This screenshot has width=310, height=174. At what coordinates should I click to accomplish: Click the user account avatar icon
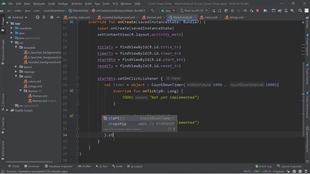[x=307, y=11]
